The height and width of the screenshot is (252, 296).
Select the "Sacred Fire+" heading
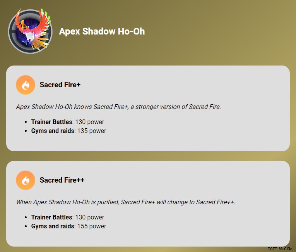pyautogui.click(x=60, y=85)
